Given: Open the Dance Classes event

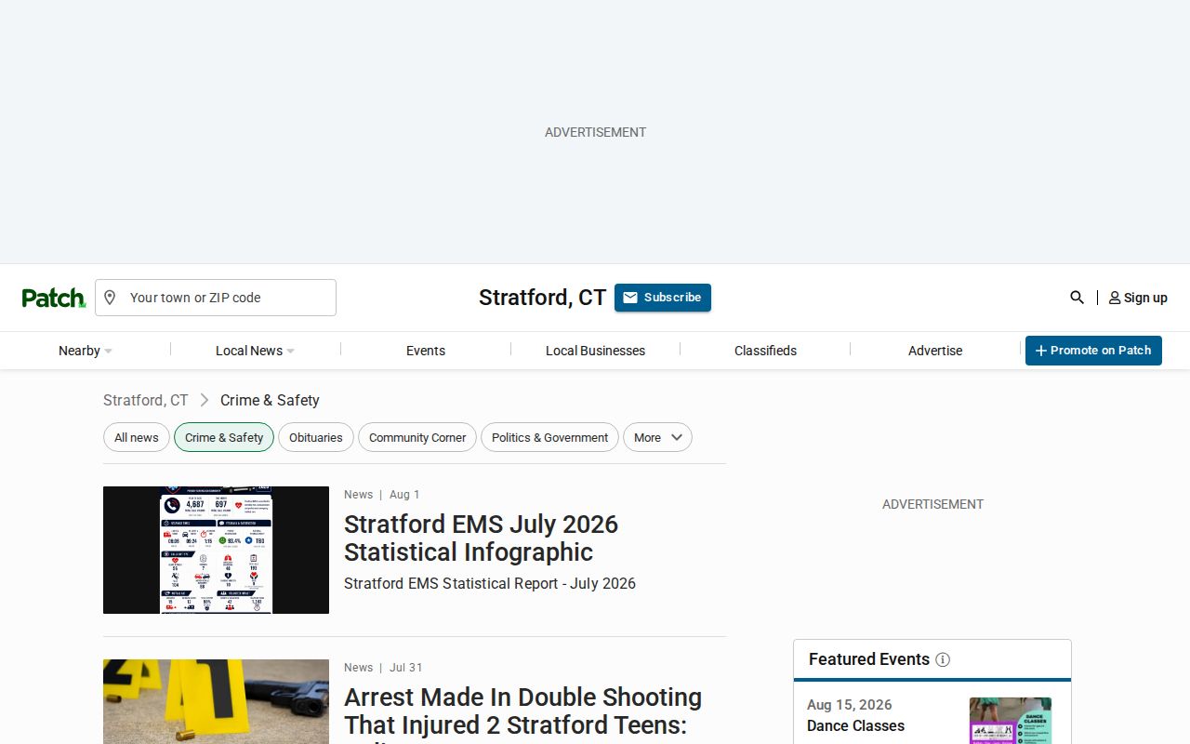Looking at the screenshot, I should coord(855,725).
